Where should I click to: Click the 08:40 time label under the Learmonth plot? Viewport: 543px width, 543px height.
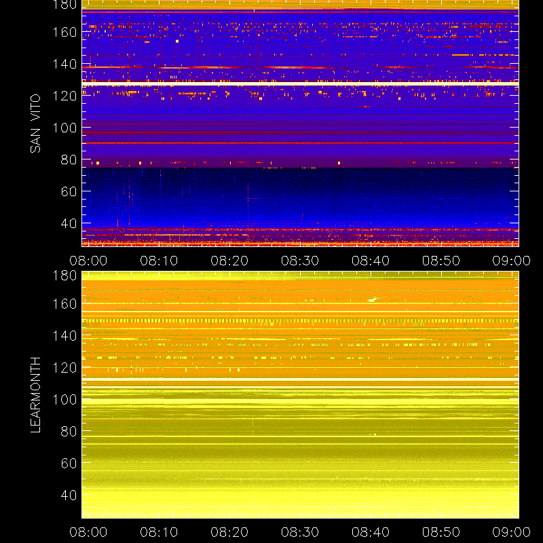tap(371, 532)
